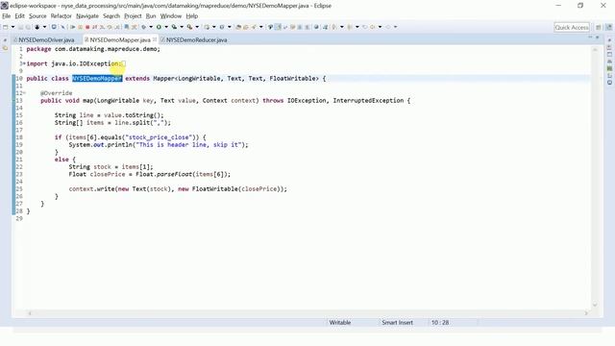Screen dimensions: 615x346
Task: Click the New file wizard icon
Action: pyautogui.click(x=5, y=27)
